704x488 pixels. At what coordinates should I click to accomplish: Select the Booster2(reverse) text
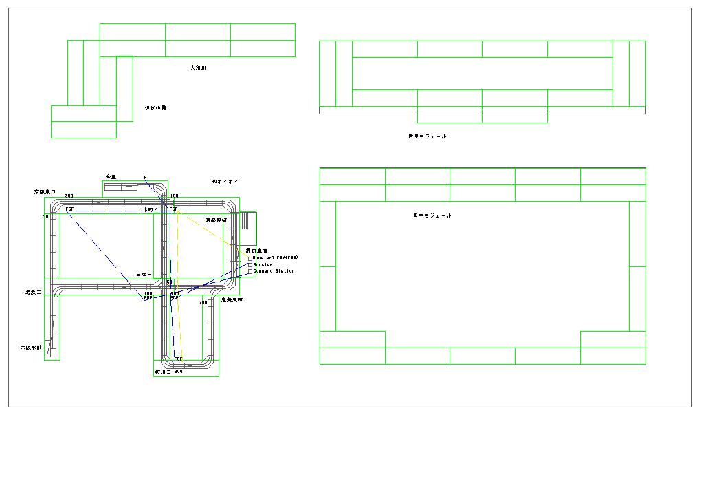point(275,257)
